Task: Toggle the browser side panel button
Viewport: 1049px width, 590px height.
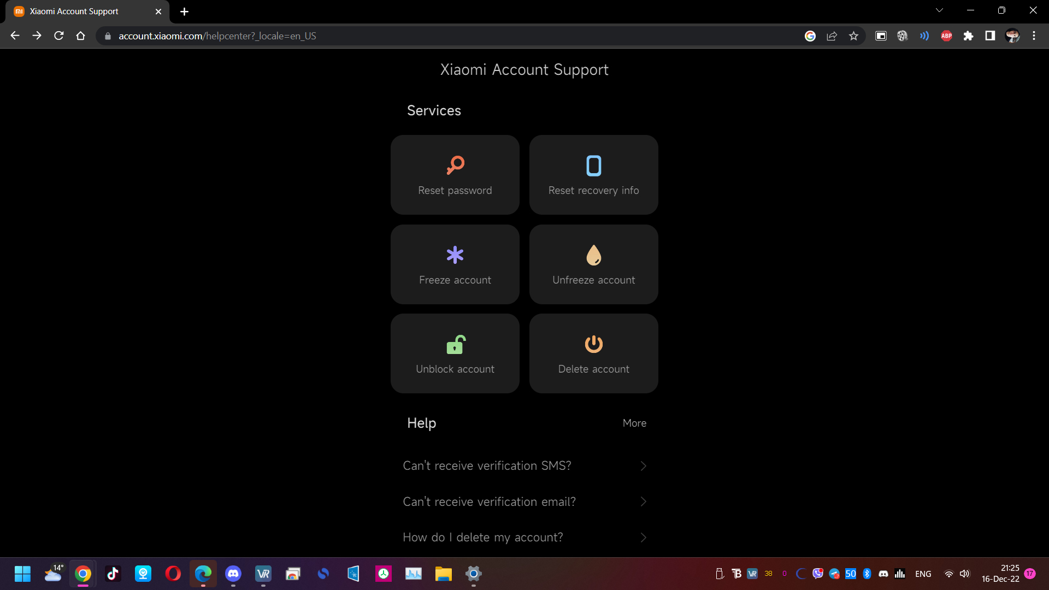Action: click(990, 36)
